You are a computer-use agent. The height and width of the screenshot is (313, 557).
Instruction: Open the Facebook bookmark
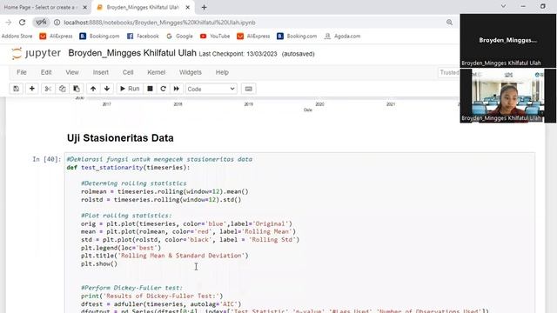tap(143, 37)
